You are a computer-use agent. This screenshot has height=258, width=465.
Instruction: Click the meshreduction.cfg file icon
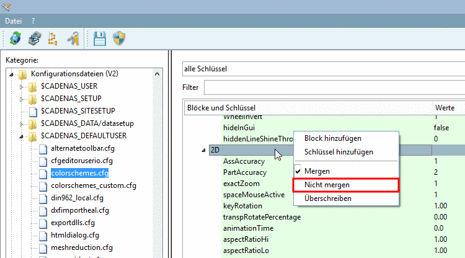pos(43,248)
